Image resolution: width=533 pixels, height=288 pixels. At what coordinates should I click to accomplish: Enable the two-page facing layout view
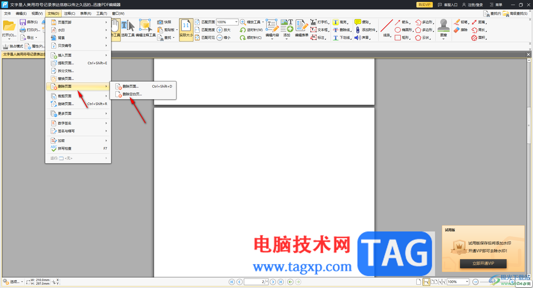coord(434,282)
